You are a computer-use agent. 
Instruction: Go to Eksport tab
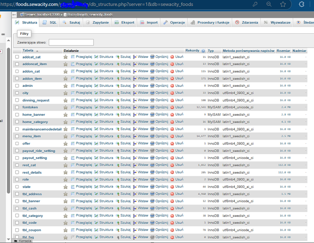[124, 23]
